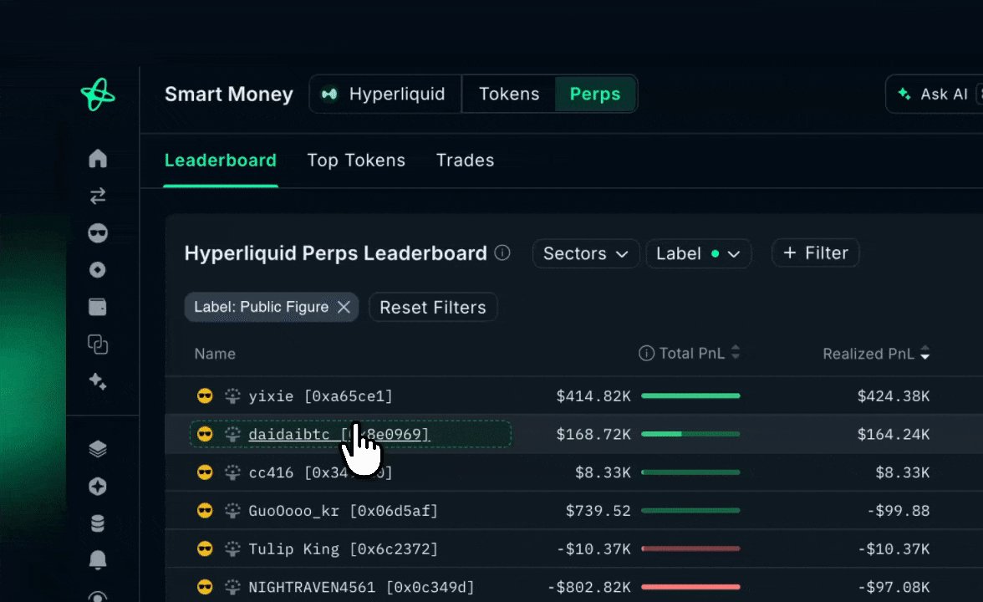Select the Perps toggle

click(595, 94)
